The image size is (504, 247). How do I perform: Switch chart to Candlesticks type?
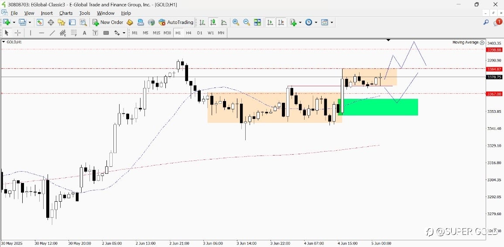(x=213, y=22)
